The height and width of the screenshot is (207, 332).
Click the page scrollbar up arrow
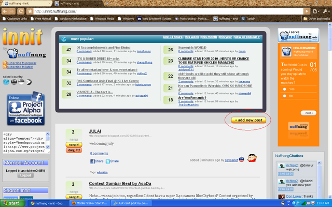(x=330, y=25)
